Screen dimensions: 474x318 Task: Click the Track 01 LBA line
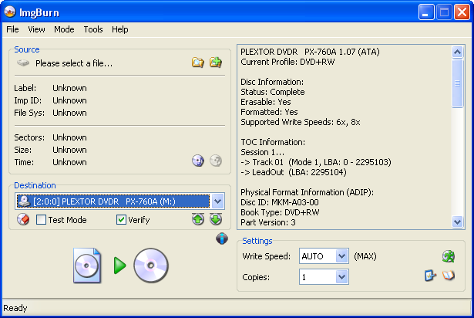tap(315, 162)
